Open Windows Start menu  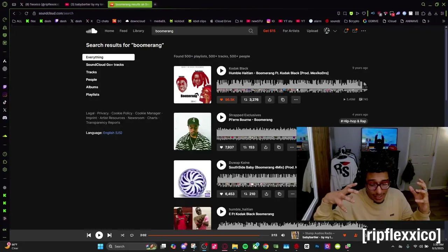(x=100, y=246)
